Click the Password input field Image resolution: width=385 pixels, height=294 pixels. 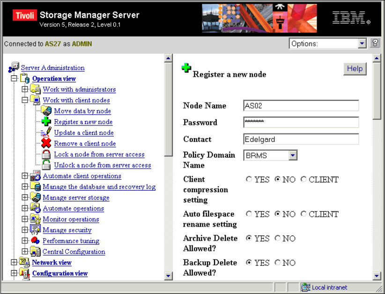301,122
